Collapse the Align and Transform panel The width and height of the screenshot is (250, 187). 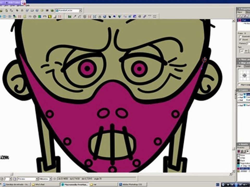click(x=243, y=63)
